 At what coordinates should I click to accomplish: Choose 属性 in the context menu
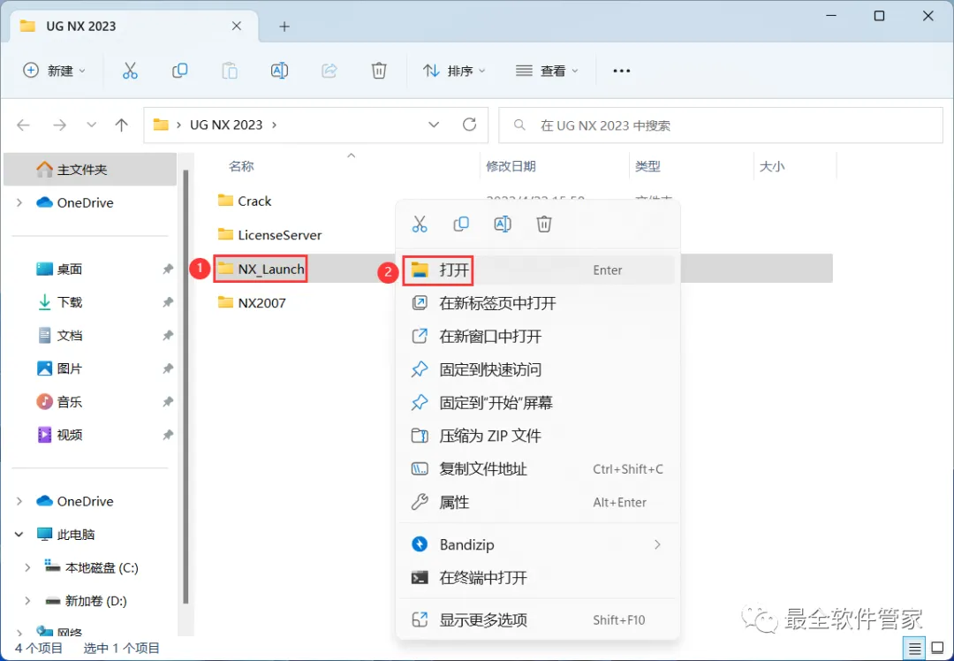[538, 502]
